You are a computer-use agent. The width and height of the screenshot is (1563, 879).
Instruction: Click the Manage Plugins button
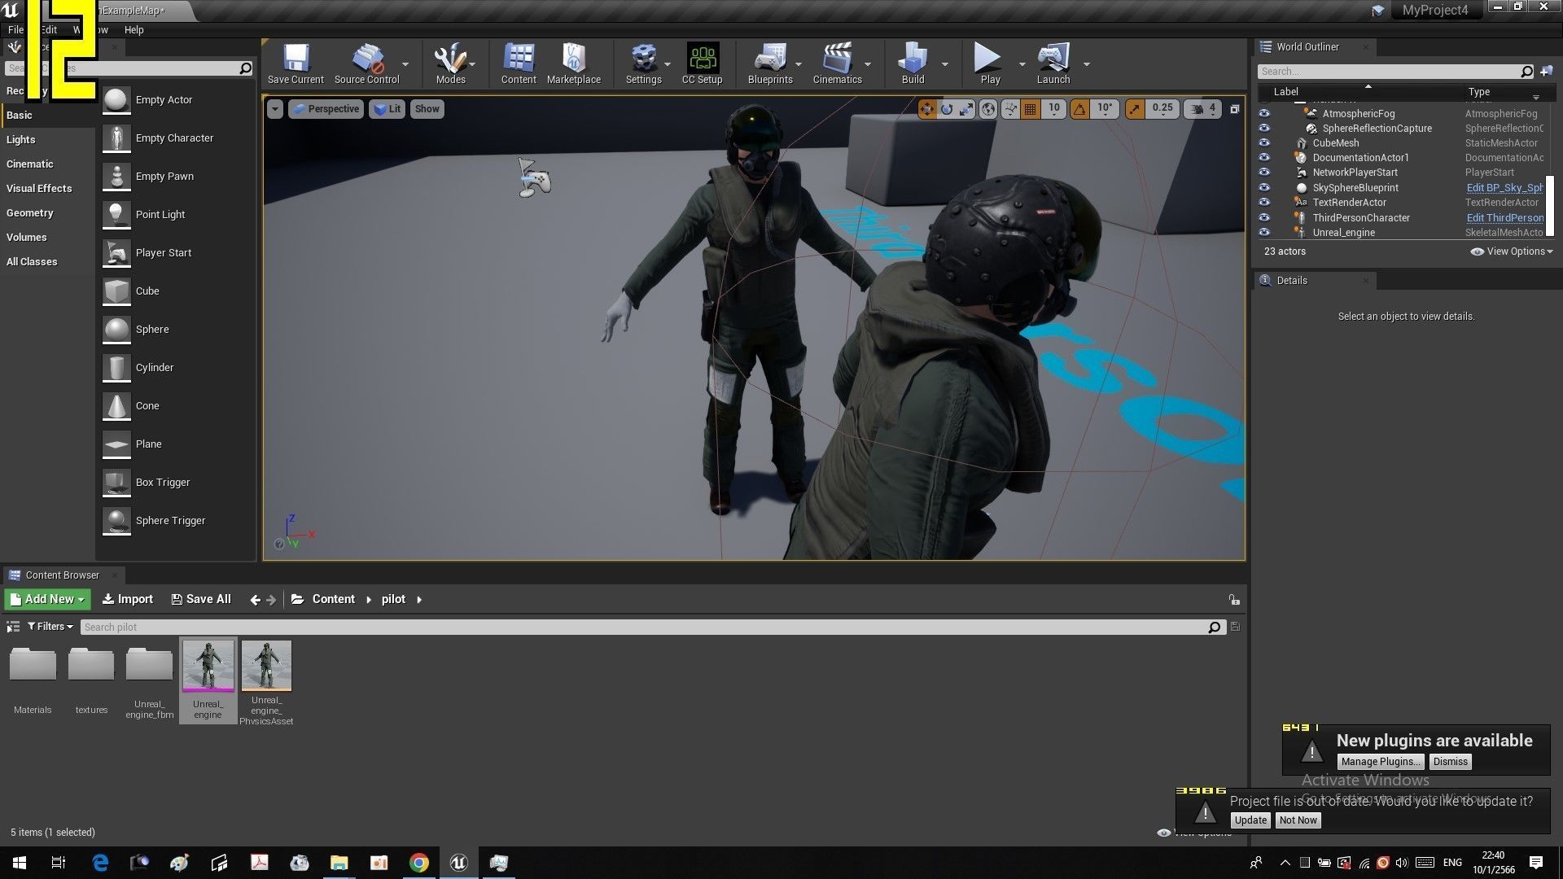[1381, 762]
